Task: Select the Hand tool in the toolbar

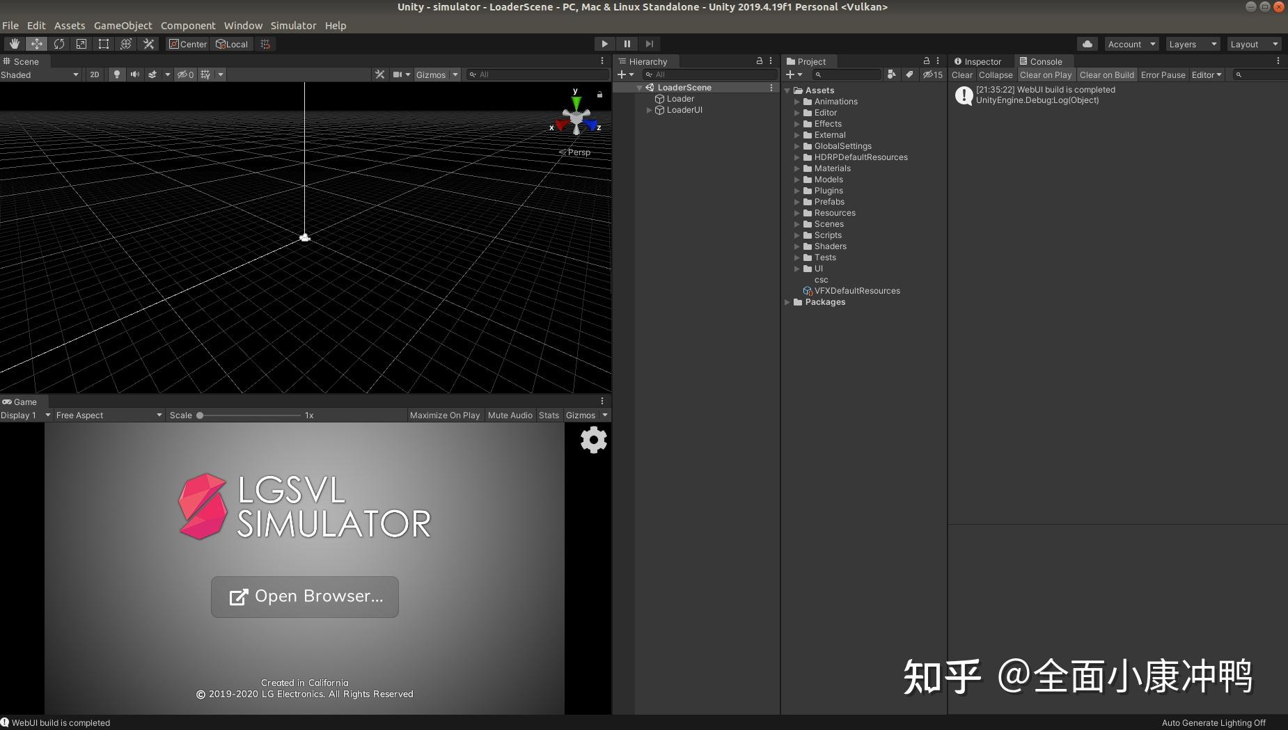Action: point(14,44)
